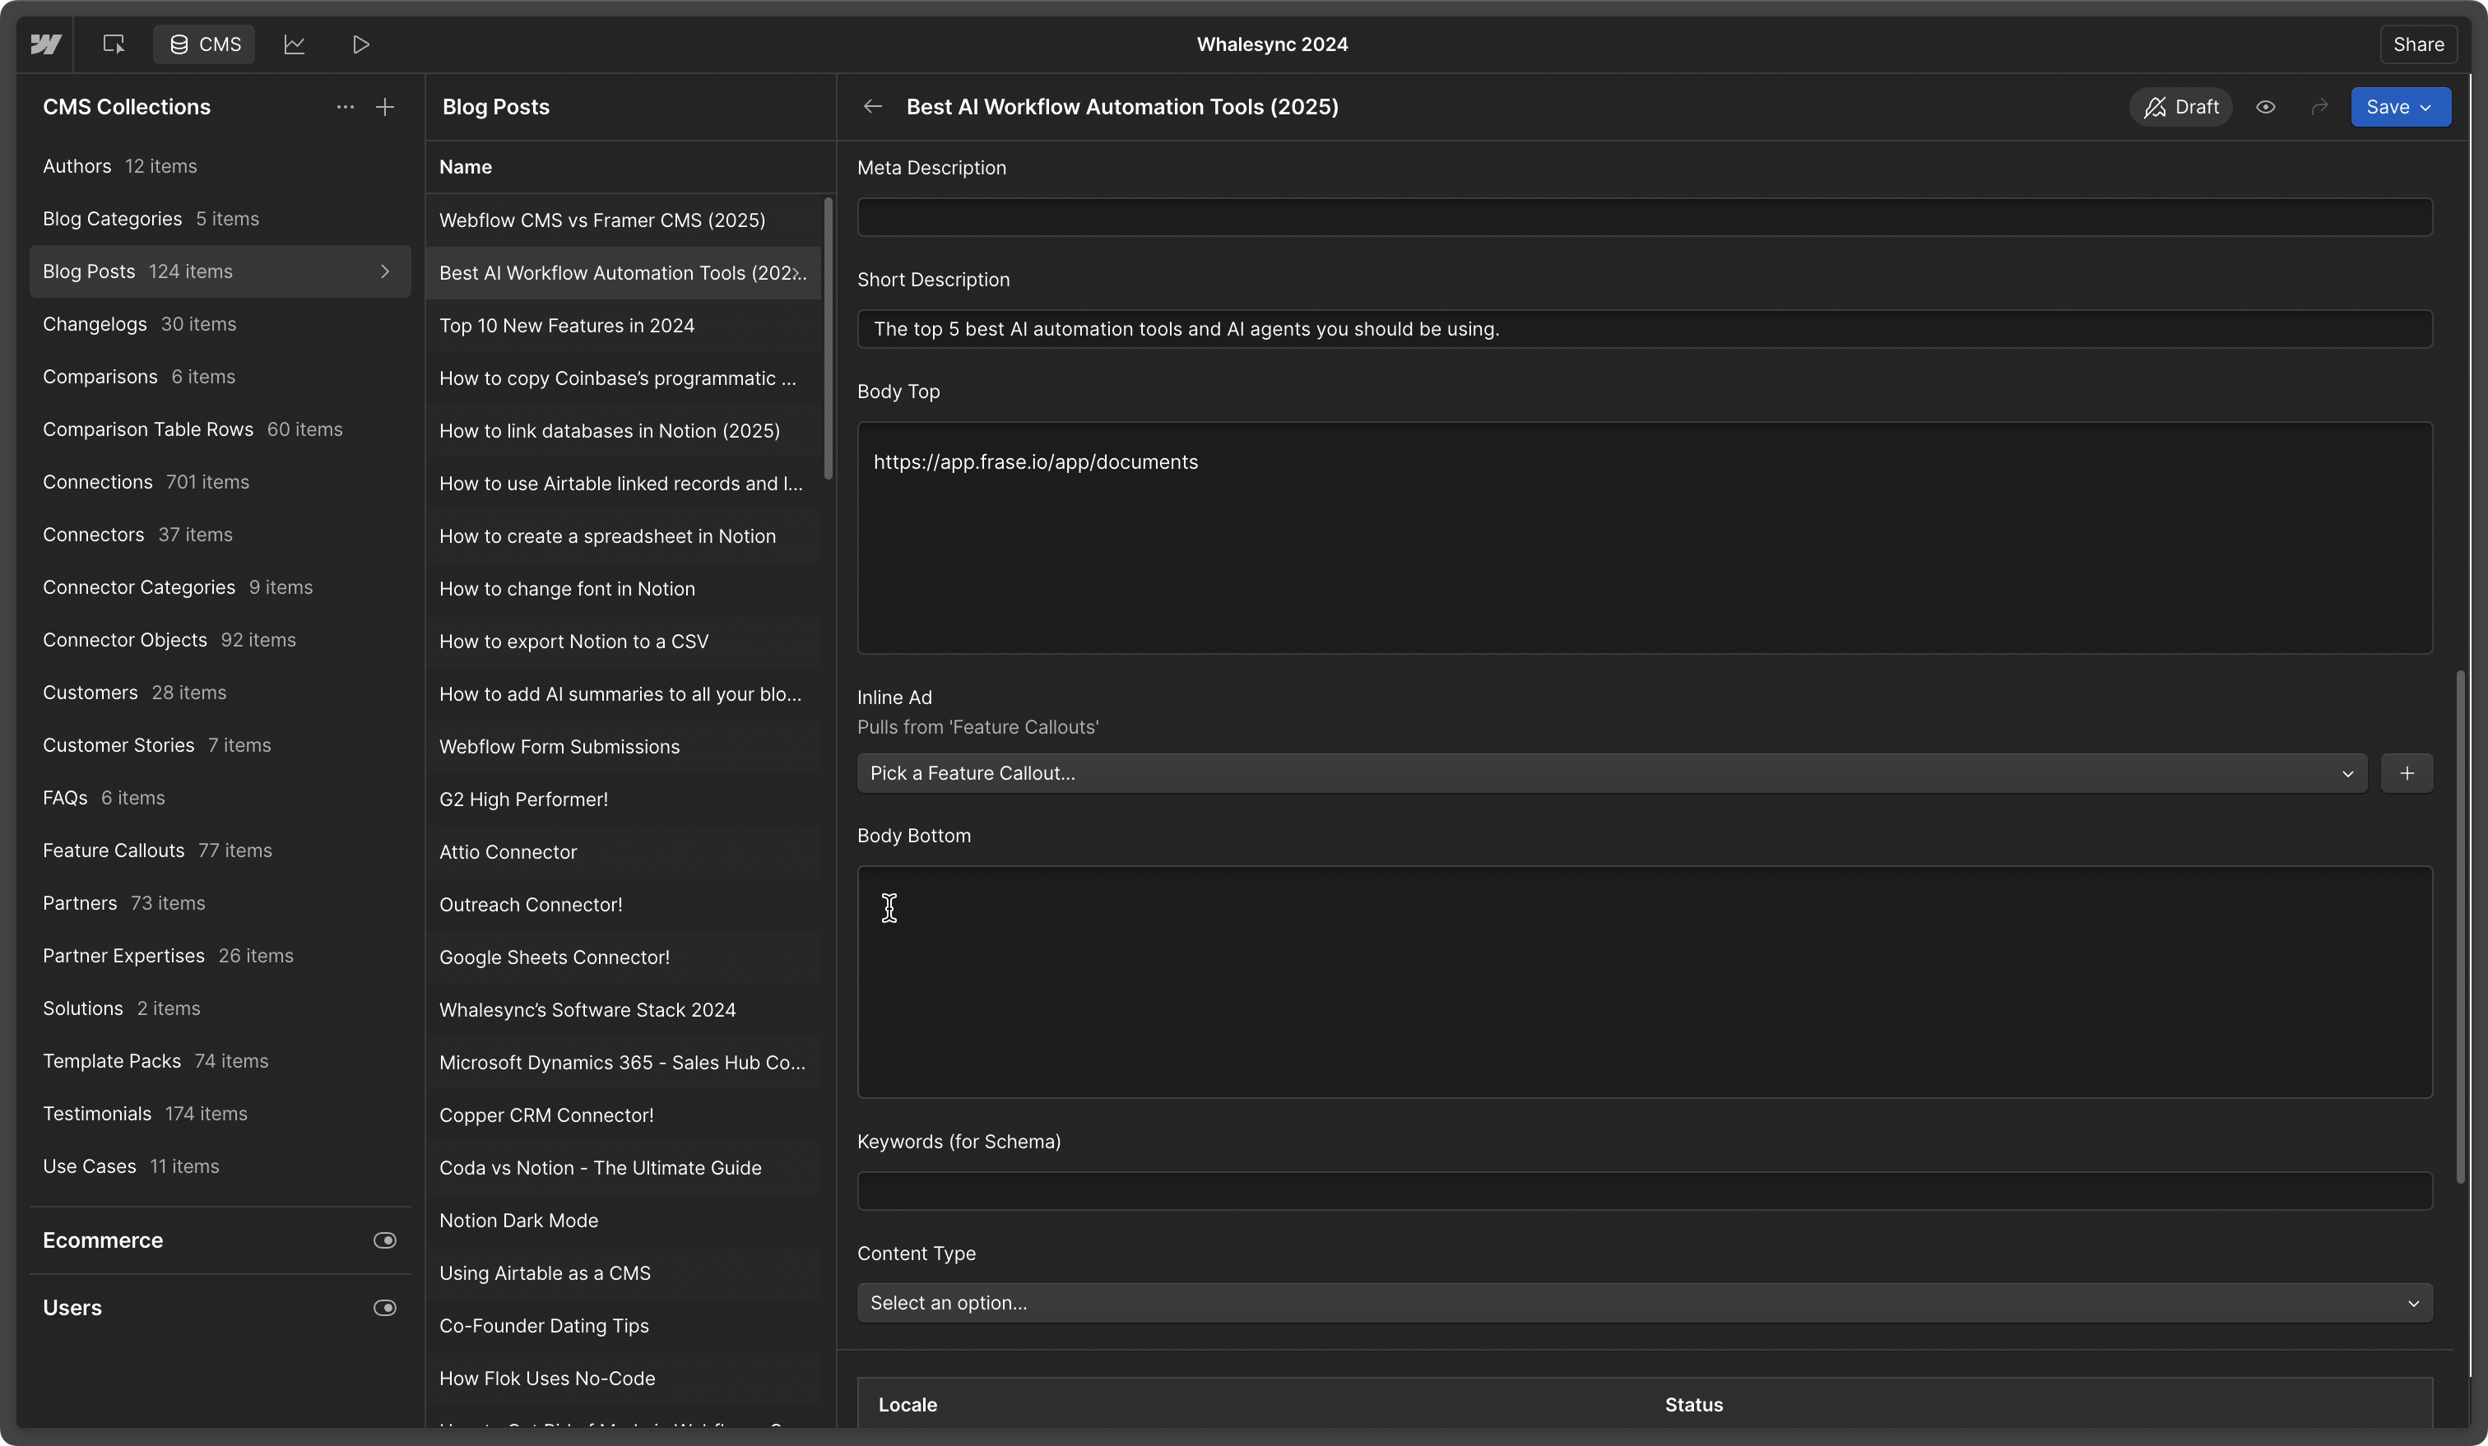Viewport: 2488px width, 1446px height.
Task: Open the Designer canvas select tool icon
Action: 114,44
